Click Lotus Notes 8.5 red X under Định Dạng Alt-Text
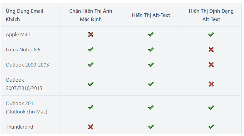 point(211,50)
